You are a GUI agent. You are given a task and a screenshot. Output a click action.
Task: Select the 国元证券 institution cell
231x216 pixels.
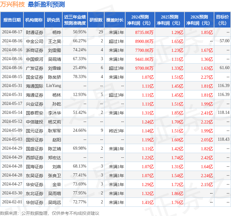click(x=35, y=131)
